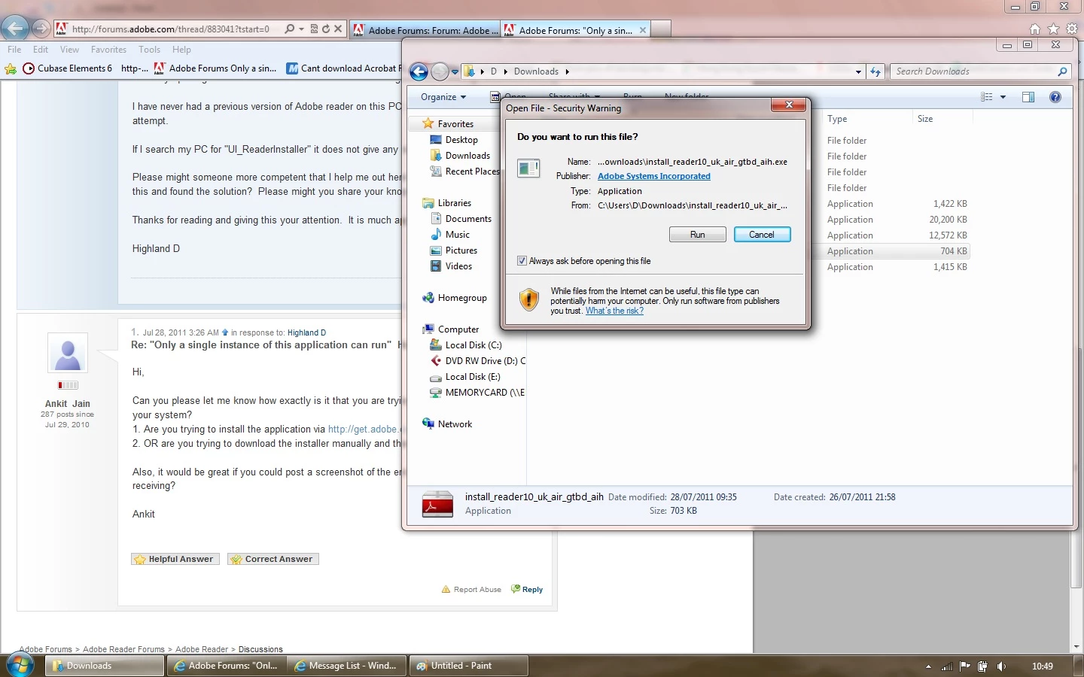Select Local Disk (C:) in navigation pane

(x=465, y=345)
